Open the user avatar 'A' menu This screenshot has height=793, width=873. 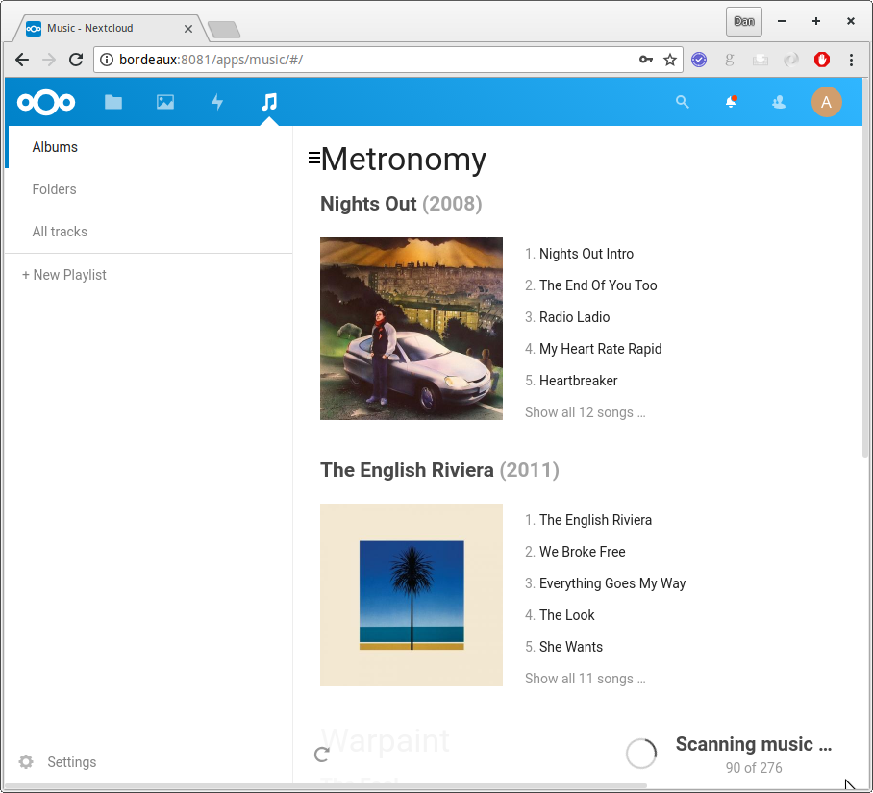[826, 102]
